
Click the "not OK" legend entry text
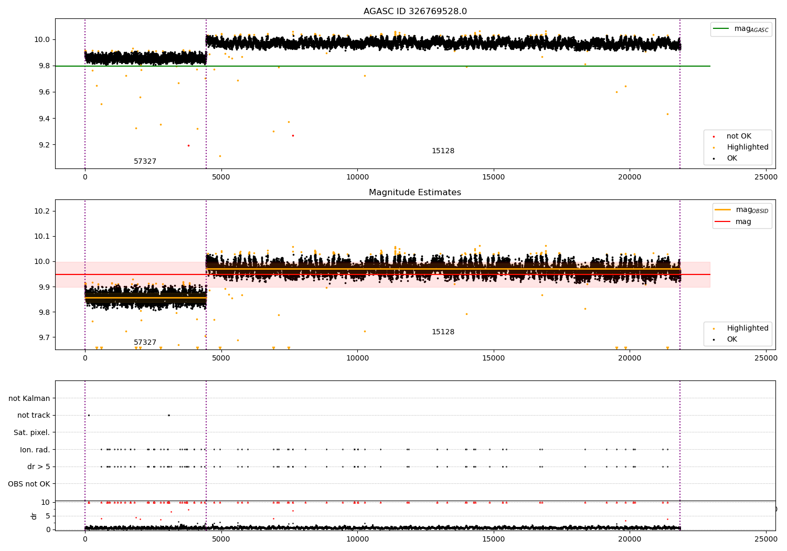tap(739, 136)
